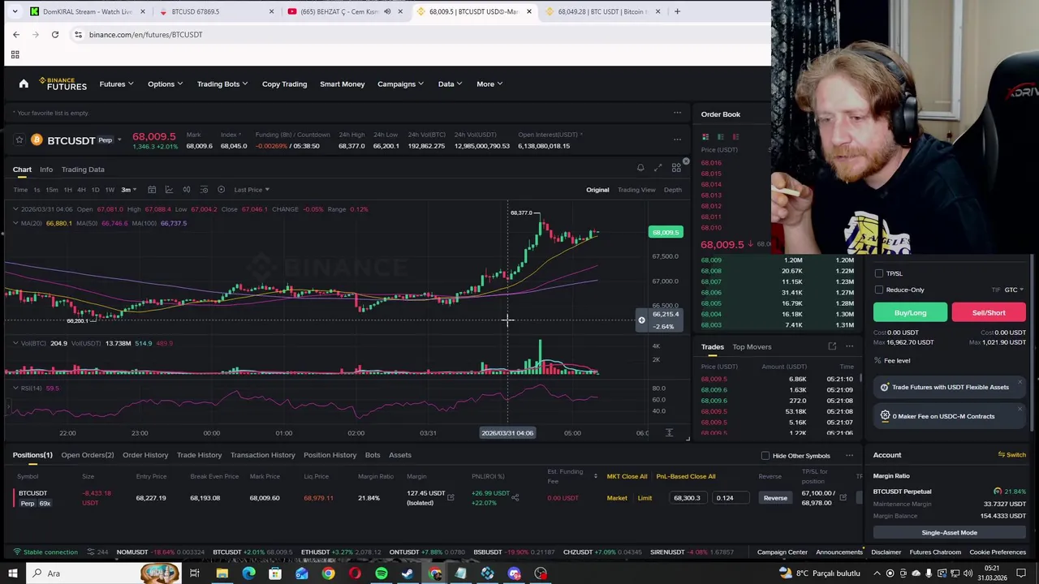This screenshot has height=584, width=1039.
Task: Click Sell/Short button
Action: click(989, 313)
